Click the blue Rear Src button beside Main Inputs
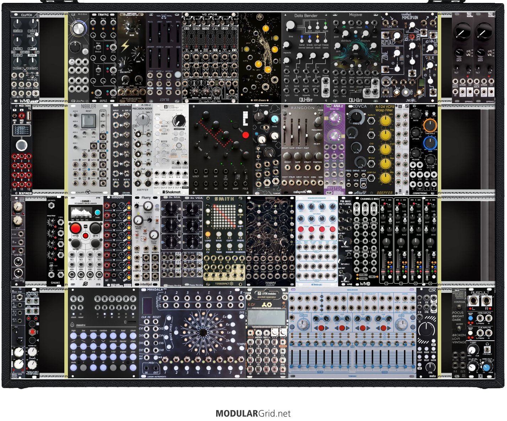Image resolution: width=507 pixels, height=421 pixels. tap(471, 318)
